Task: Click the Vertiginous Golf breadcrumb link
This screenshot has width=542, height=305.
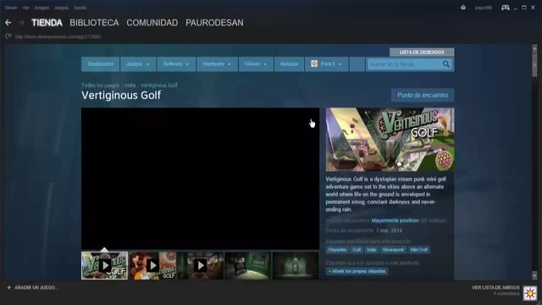Action: pyautogui.click(x=159, y=85)
